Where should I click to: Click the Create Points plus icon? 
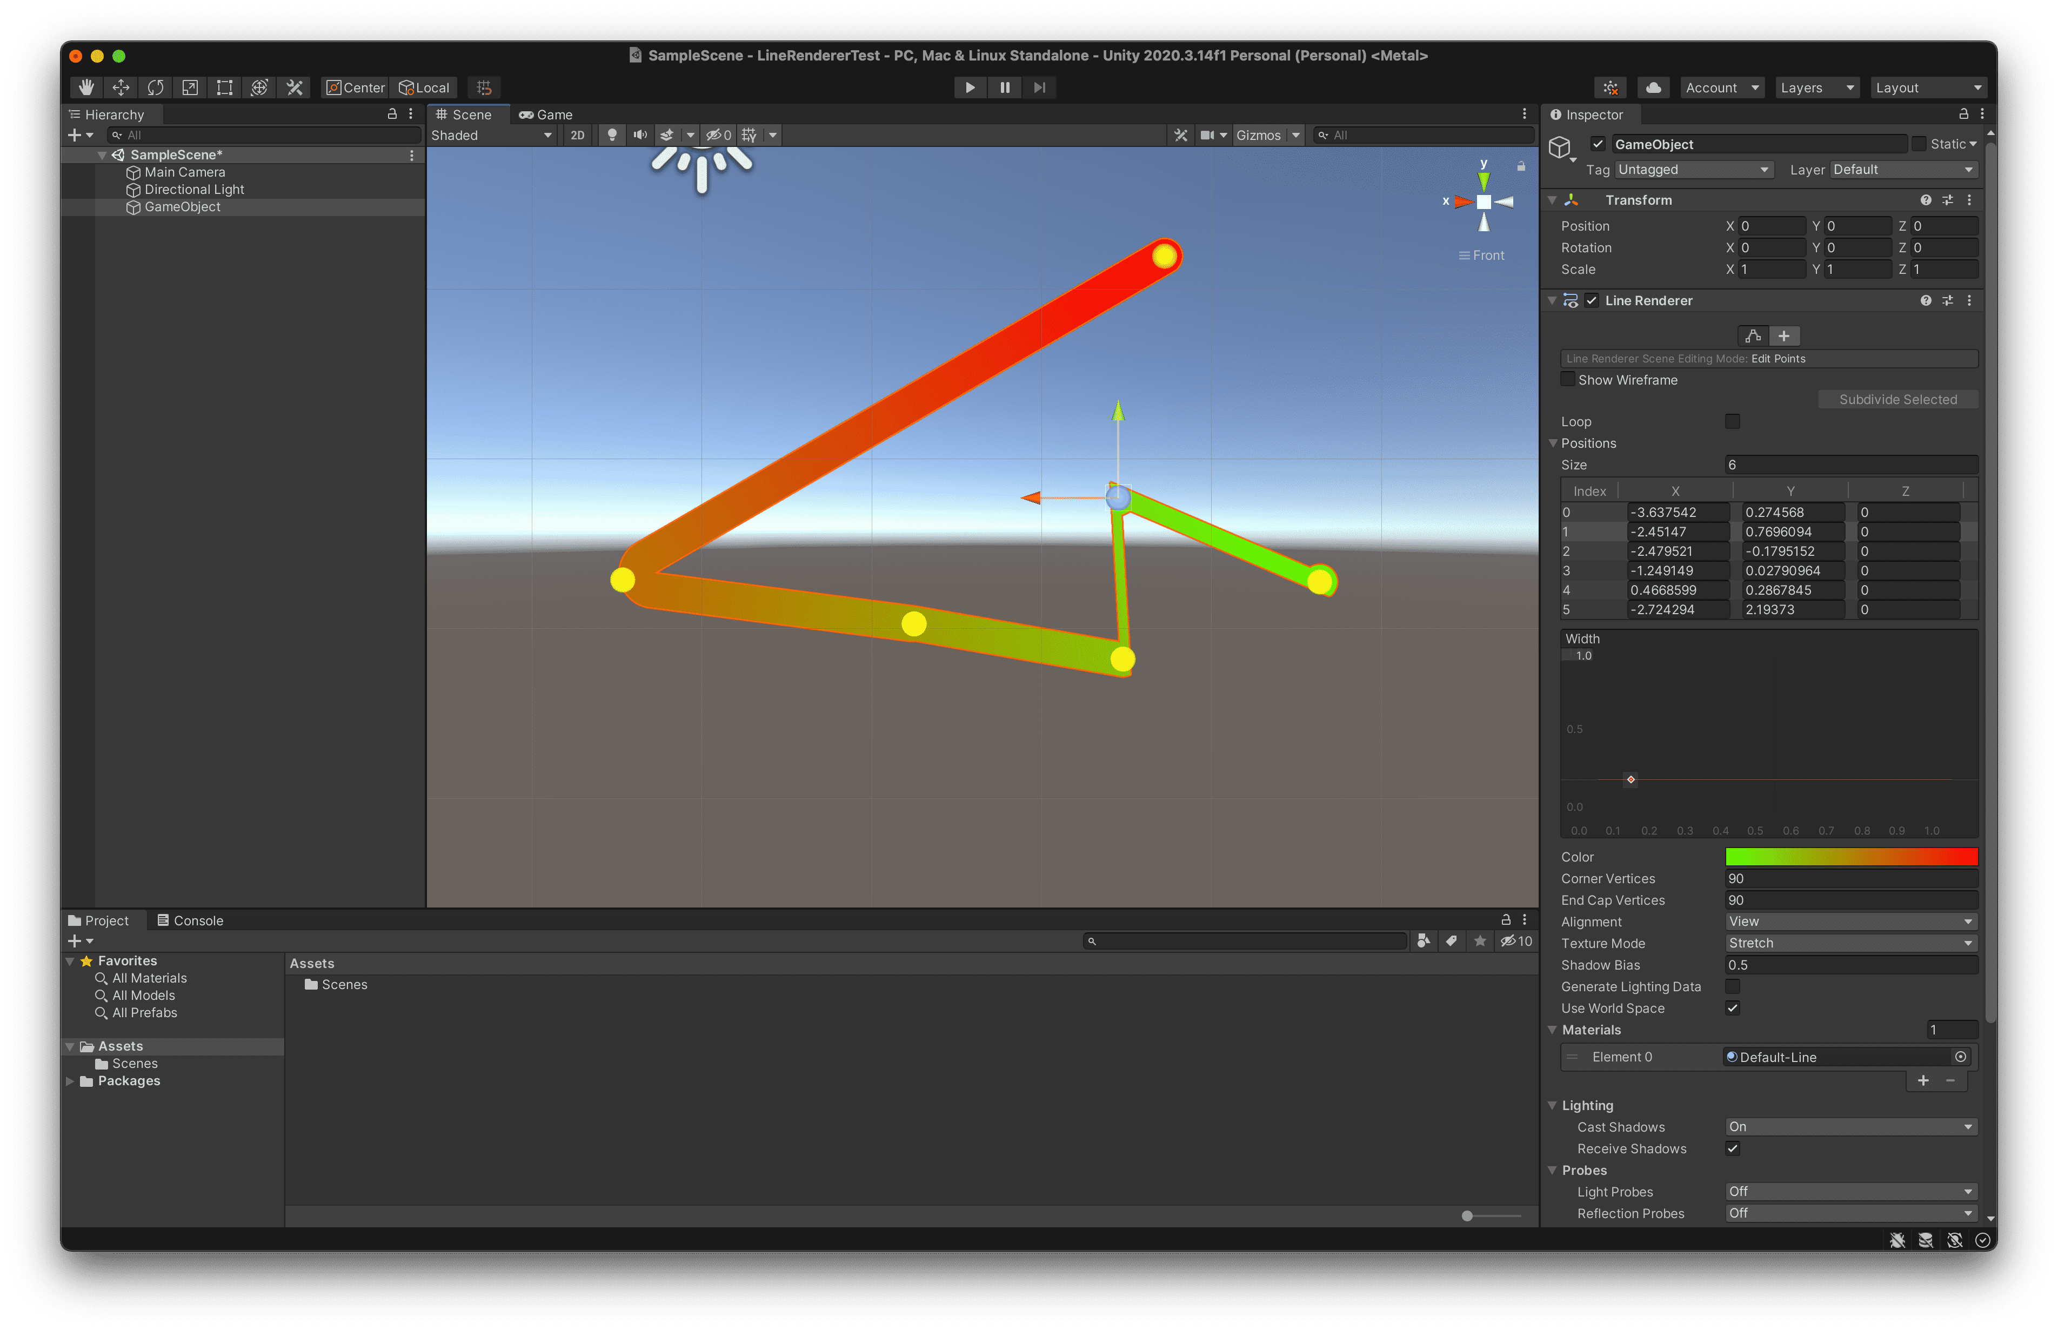tap(1784, 336)
